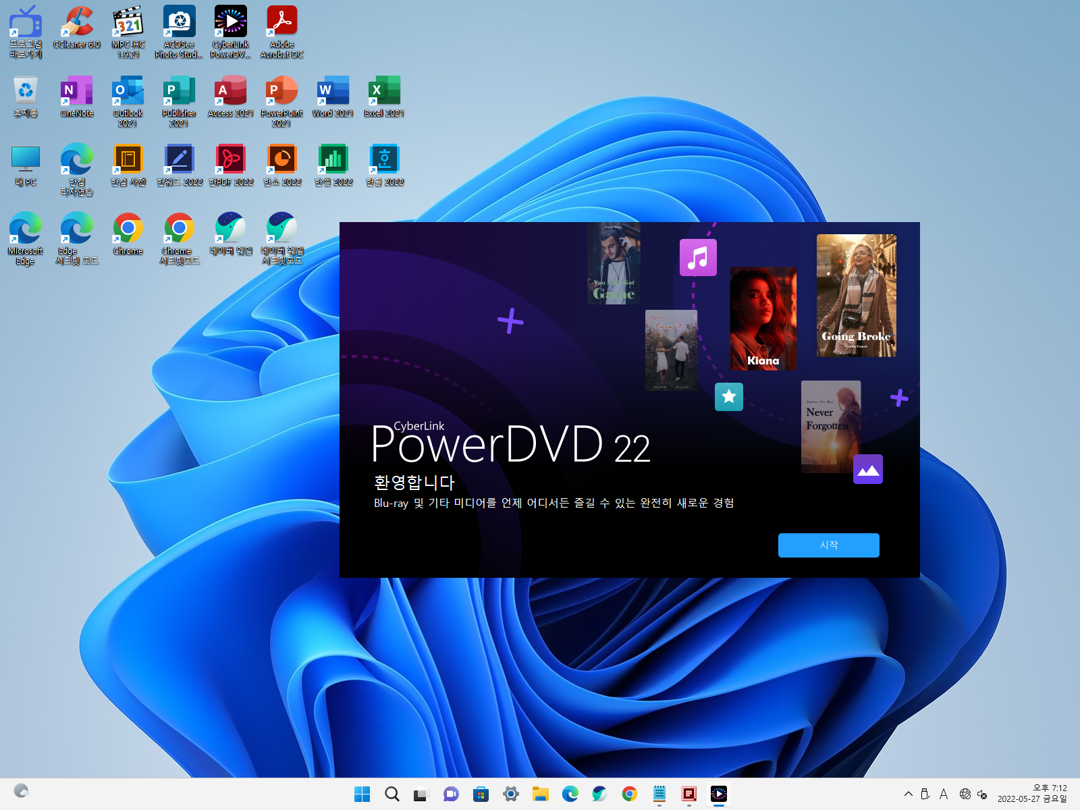Open the Windows Start menu on taskbar
Image resolution: width=1080 pixels, height=810 pixels.
[x=362, y=794]
